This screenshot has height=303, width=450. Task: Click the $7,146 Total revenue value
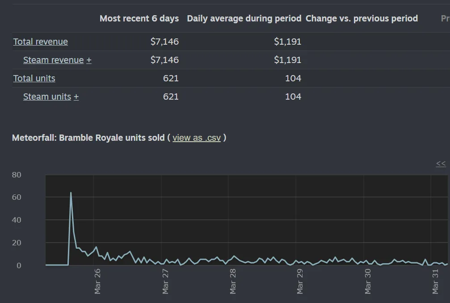165,42
